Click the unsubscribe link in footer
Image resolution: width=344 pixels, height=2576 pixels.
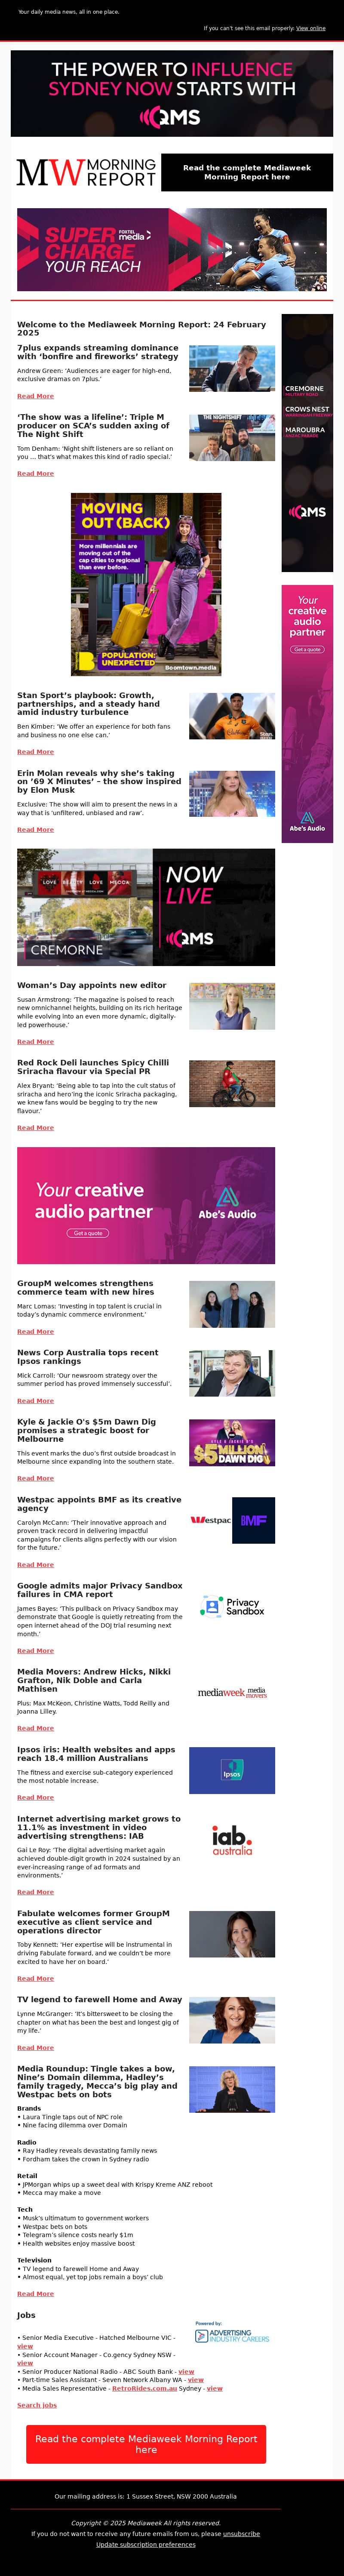tap(241, 2533)
